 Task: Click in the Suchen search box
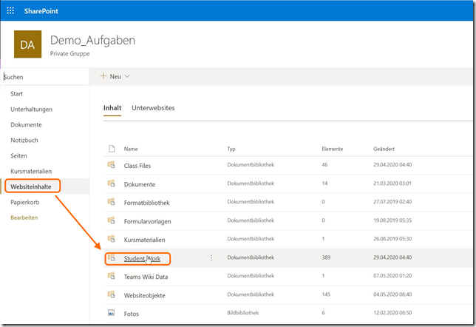click(44, 76)
